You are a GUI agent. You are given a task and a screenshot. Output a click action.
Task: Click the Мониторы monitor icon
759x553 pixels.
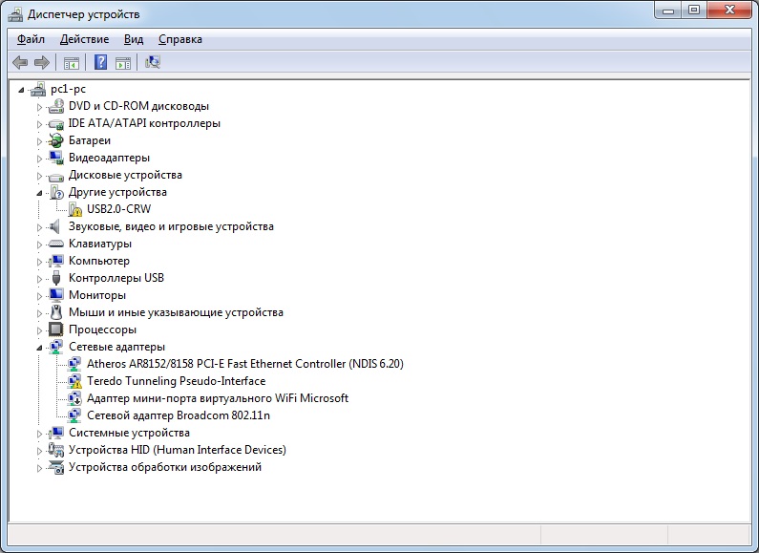pos(56,295)
